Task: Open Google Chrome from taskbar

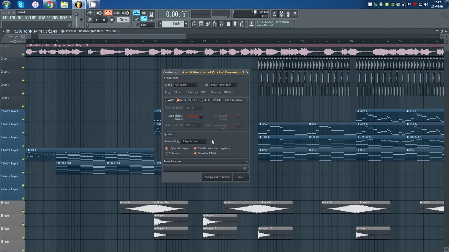Action: click(50, 5)
